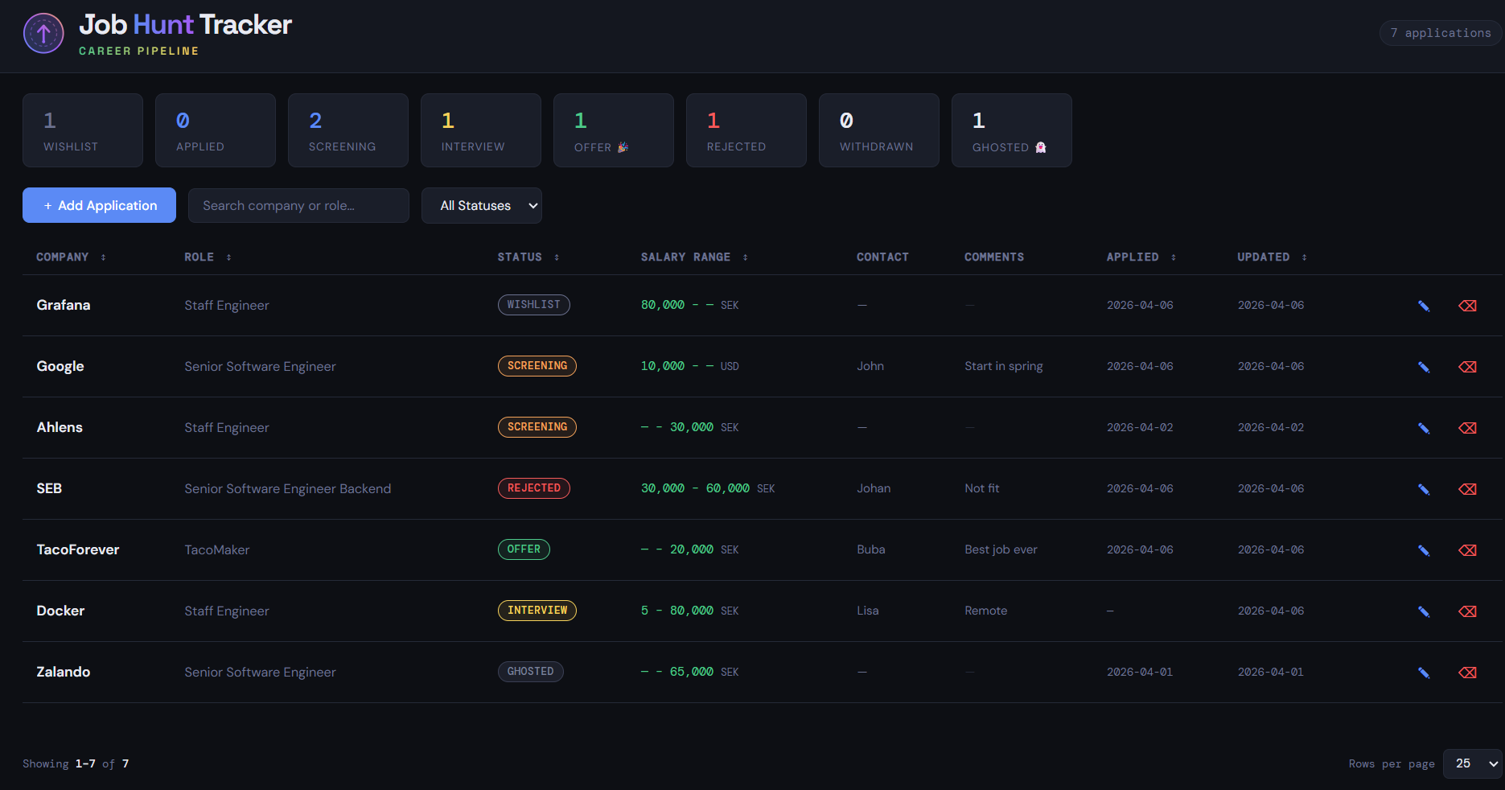Edit the Zalando application entry

1424,673
